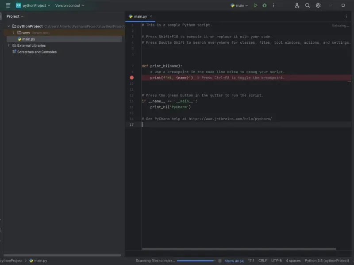Open the pythonProject project dropdown

33,5
